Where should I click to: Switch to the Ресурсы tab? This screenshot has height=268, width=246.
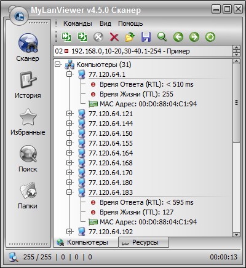tap(143, 242)
